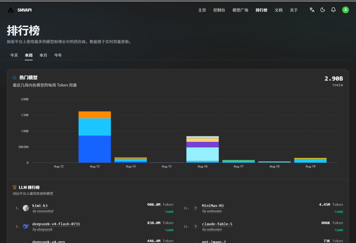Click the Aug 13 axis label

[95, 167]
